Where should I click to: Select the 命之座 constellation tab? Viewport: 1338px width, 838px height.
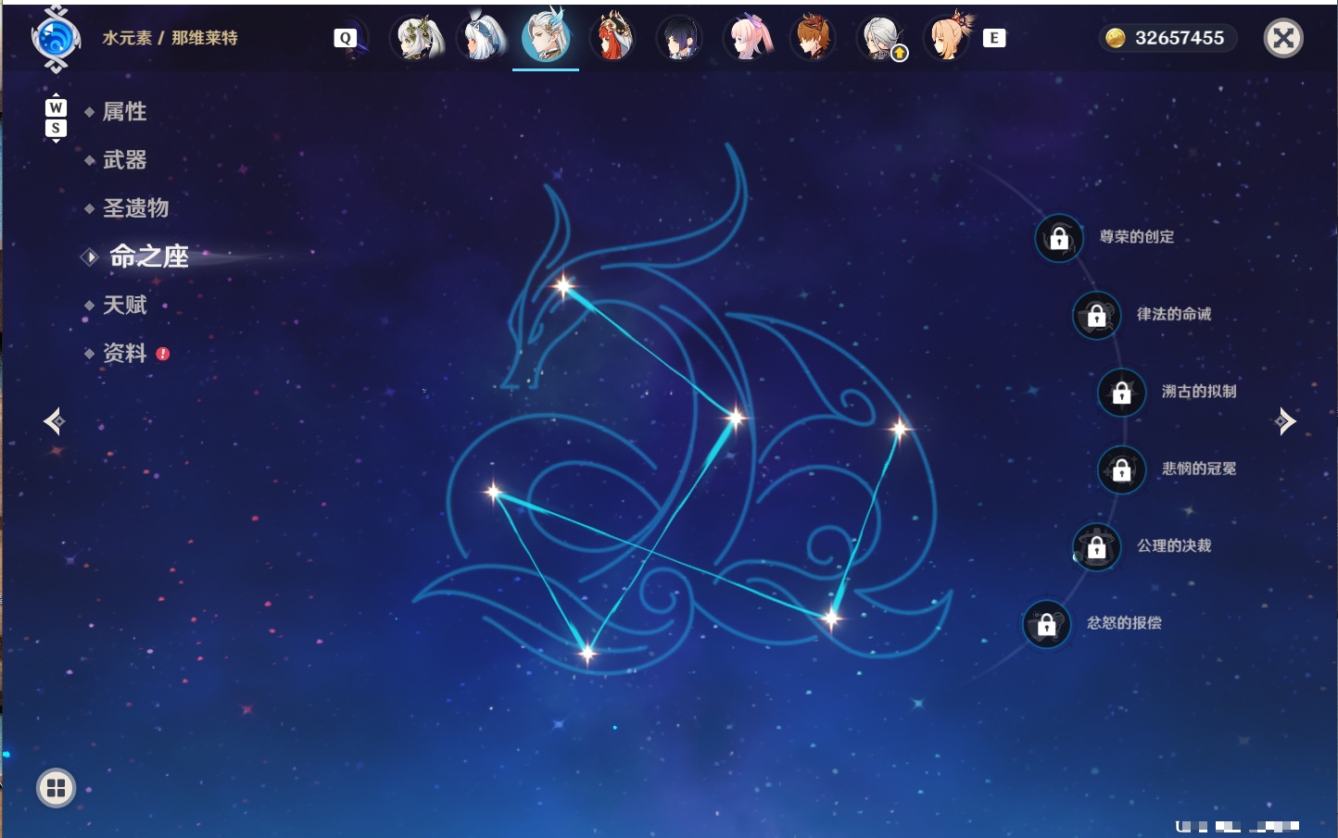[x=149, y=256]
